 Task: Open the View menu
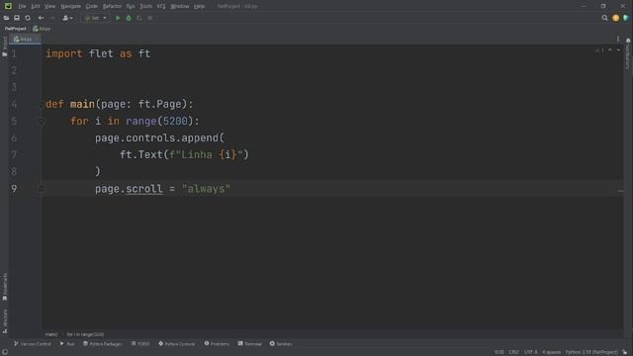click(49, 7)
